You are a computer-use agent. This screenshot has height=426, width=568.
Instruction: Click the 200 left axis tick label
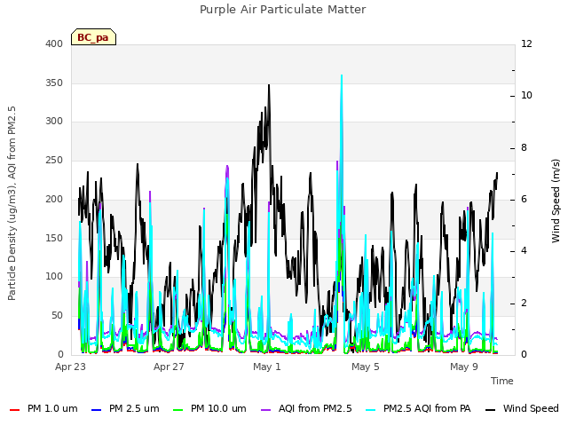pos(54,199)
